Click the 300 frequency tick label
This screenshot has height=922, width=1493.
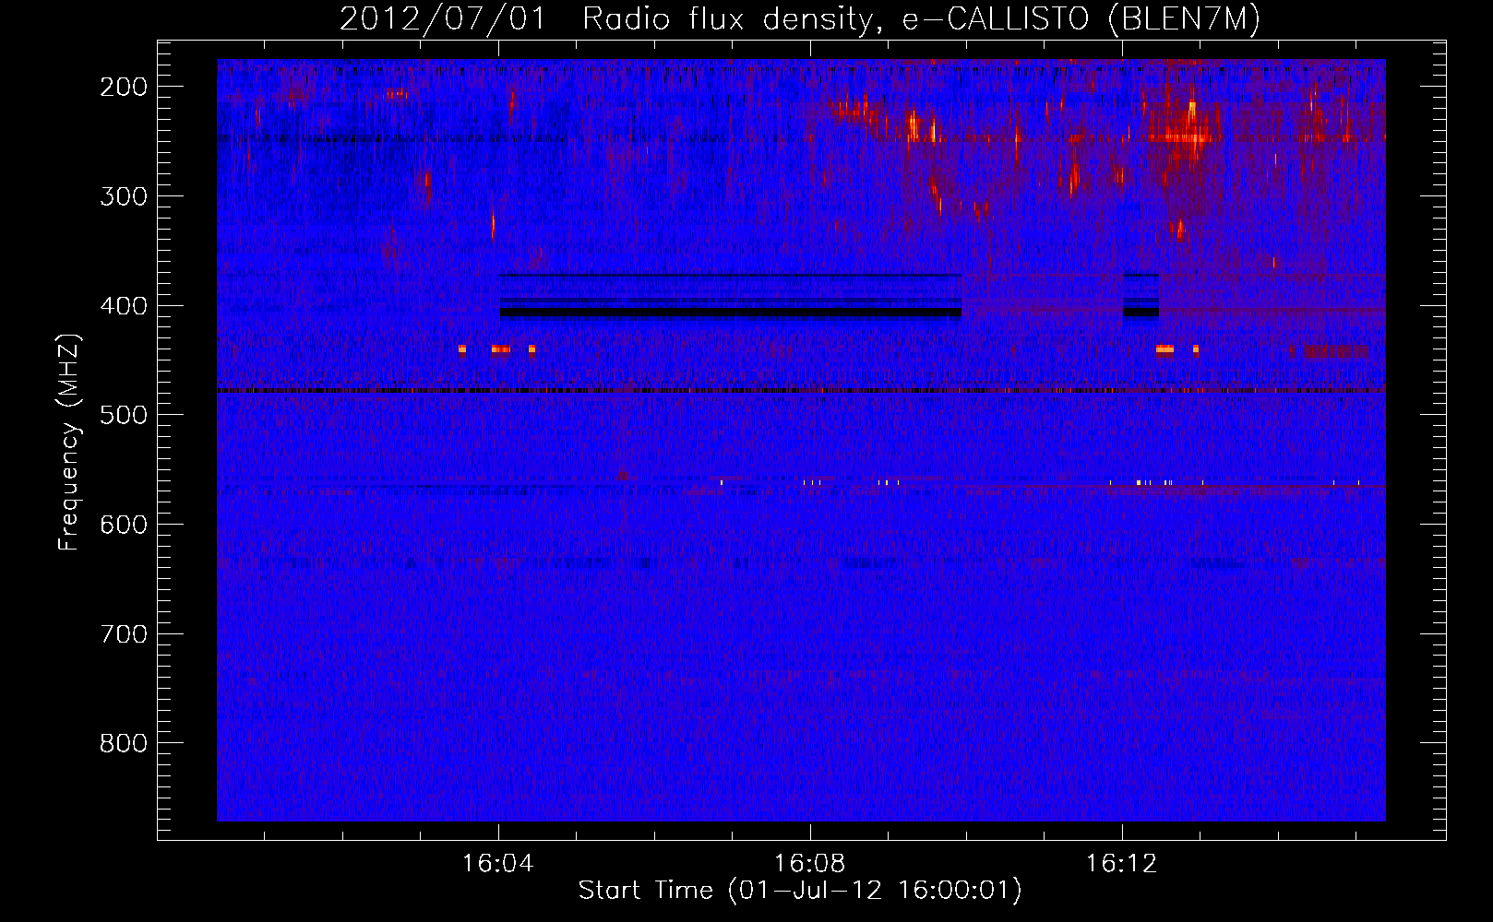[x=124, y=196]
